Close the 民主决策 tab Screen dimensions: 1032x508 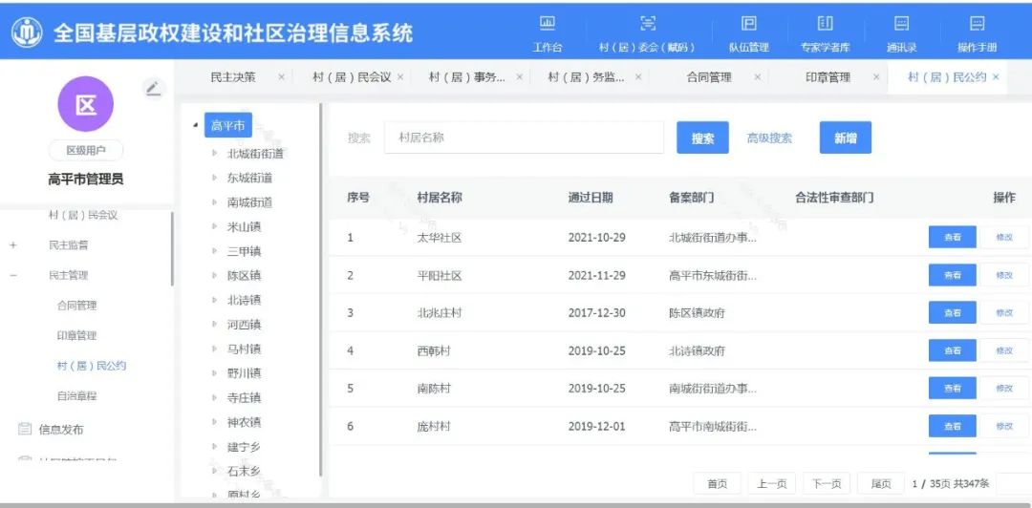(281, 77)
